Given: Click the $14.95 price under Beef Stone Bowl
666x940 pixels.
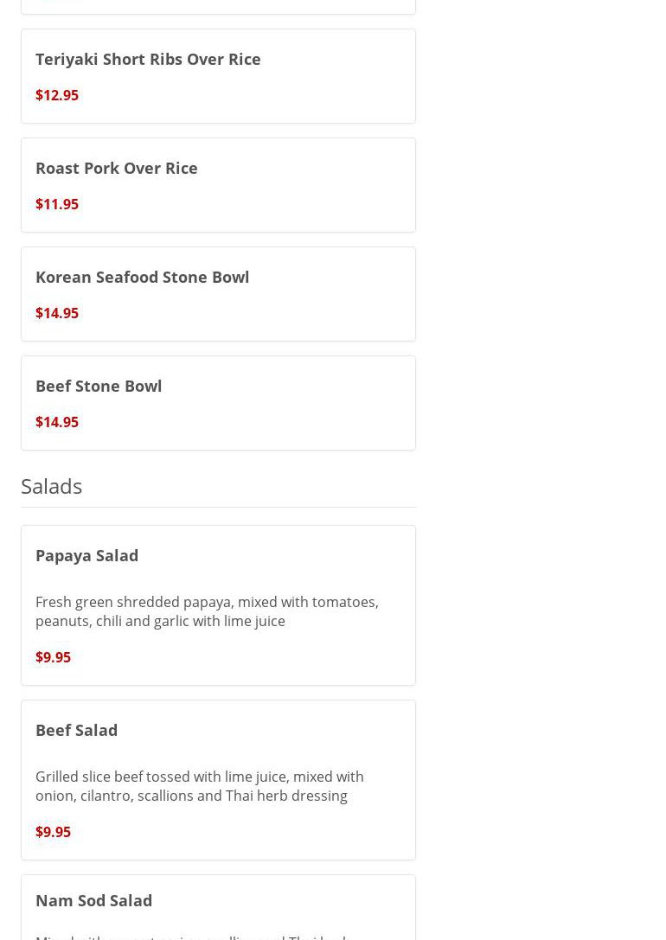Looking at the screenshot, I should 57,422.
